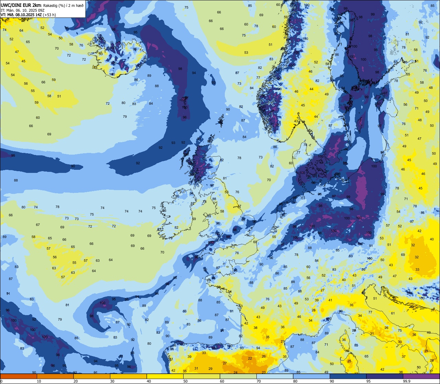Click the '10' tick label on the color scale
The width and height of the screenshot is (440, 384).
[39, 381]
